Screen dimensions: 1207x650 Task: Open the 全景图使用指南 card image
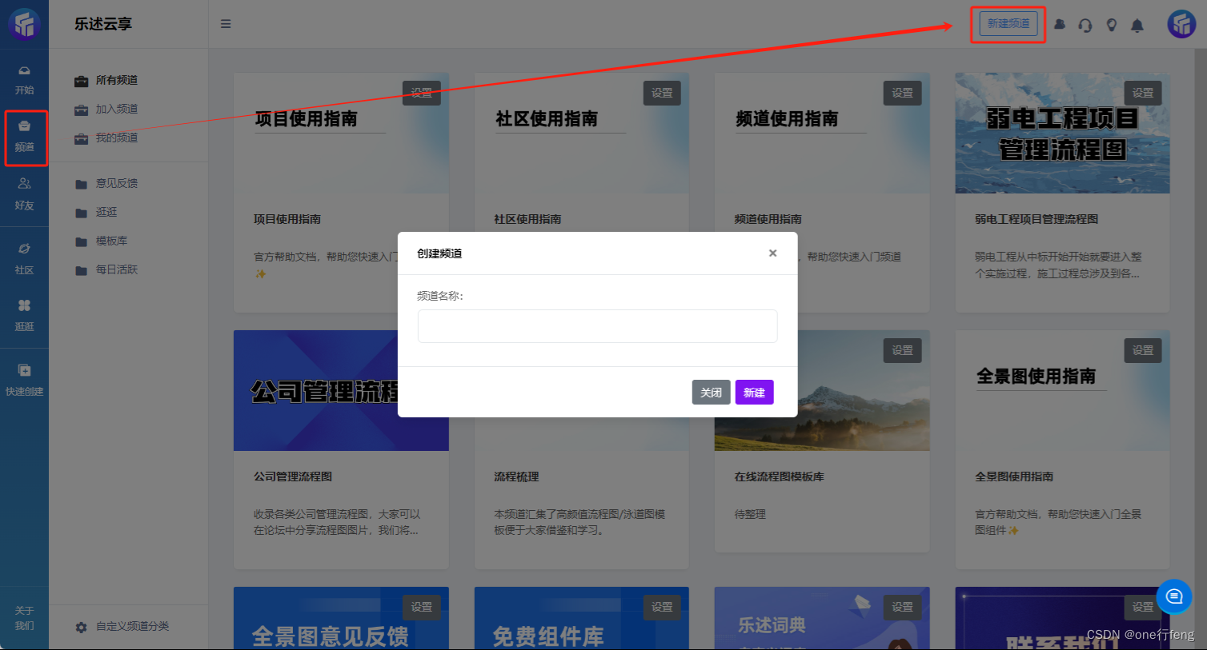coord(1062,391)
